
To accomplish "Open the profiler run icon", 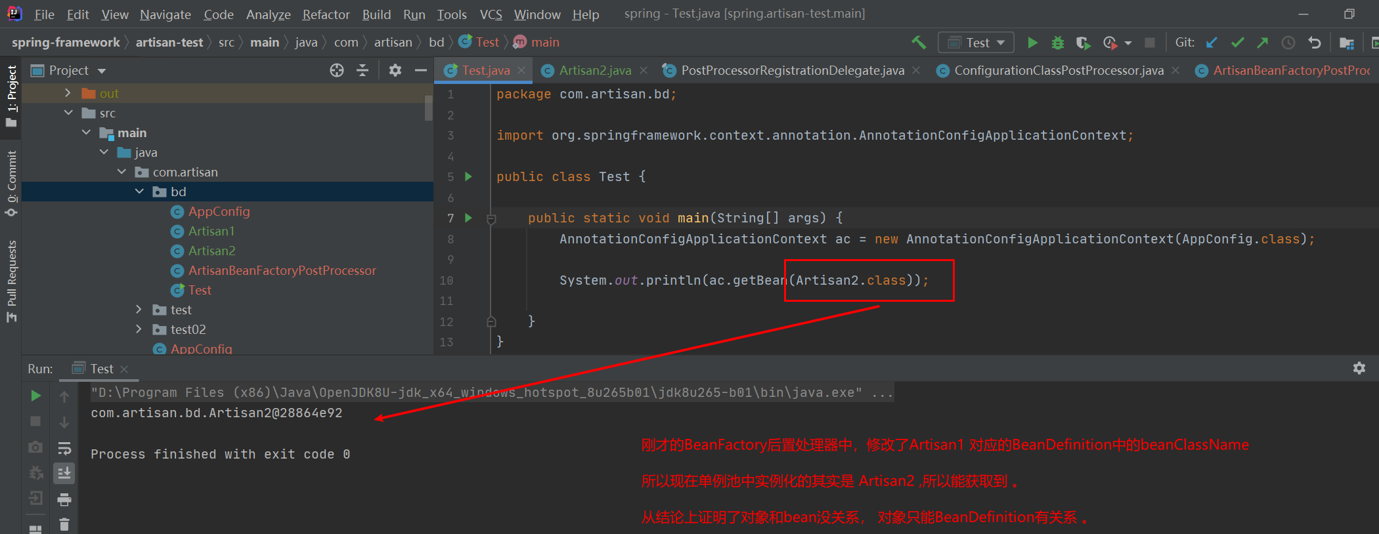I will (x=1110, y=43).
